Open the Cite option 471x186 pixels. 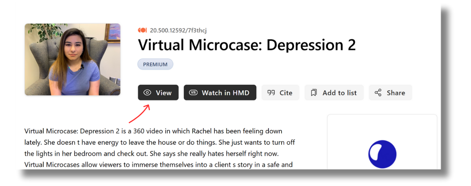click(280, 93)
